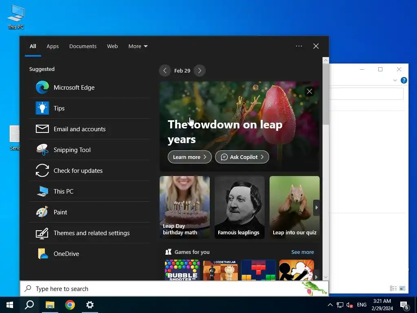Switch background window to large icons view
Screen dimensions: 417x313
pyautogui.click(x=402, y=288)
